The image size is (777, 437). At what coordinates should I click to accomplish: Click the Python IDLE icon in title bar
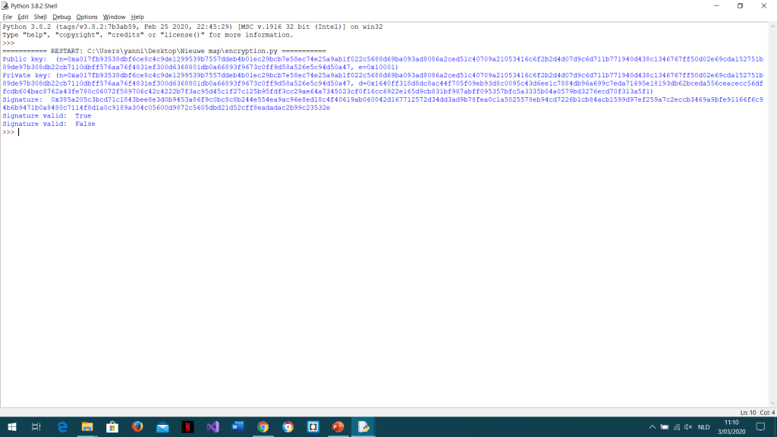[5, 5]
